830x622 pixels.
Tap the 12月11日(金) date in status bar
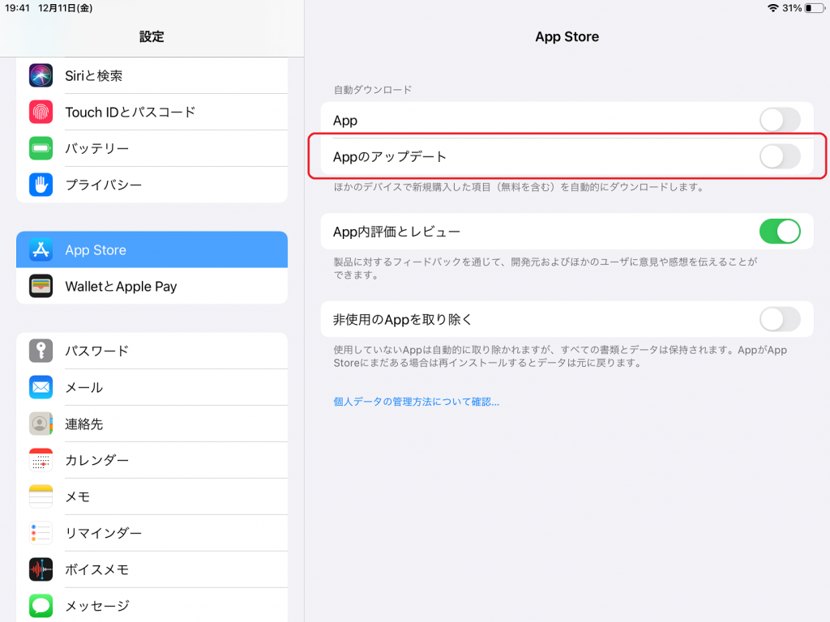(65, 8)
